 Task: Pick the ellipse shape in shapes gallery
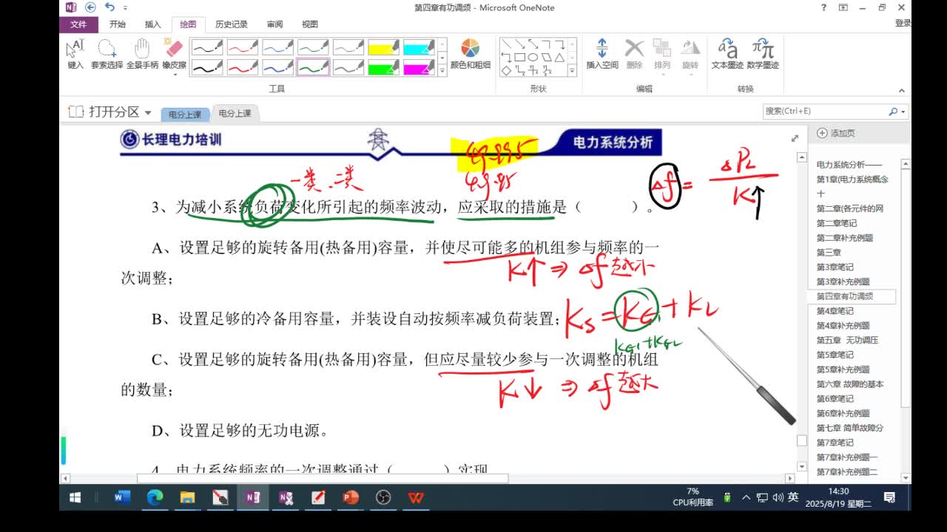click(533, 57)
